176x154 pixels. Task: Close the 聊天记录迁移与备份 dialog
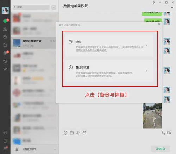point(159,24)
